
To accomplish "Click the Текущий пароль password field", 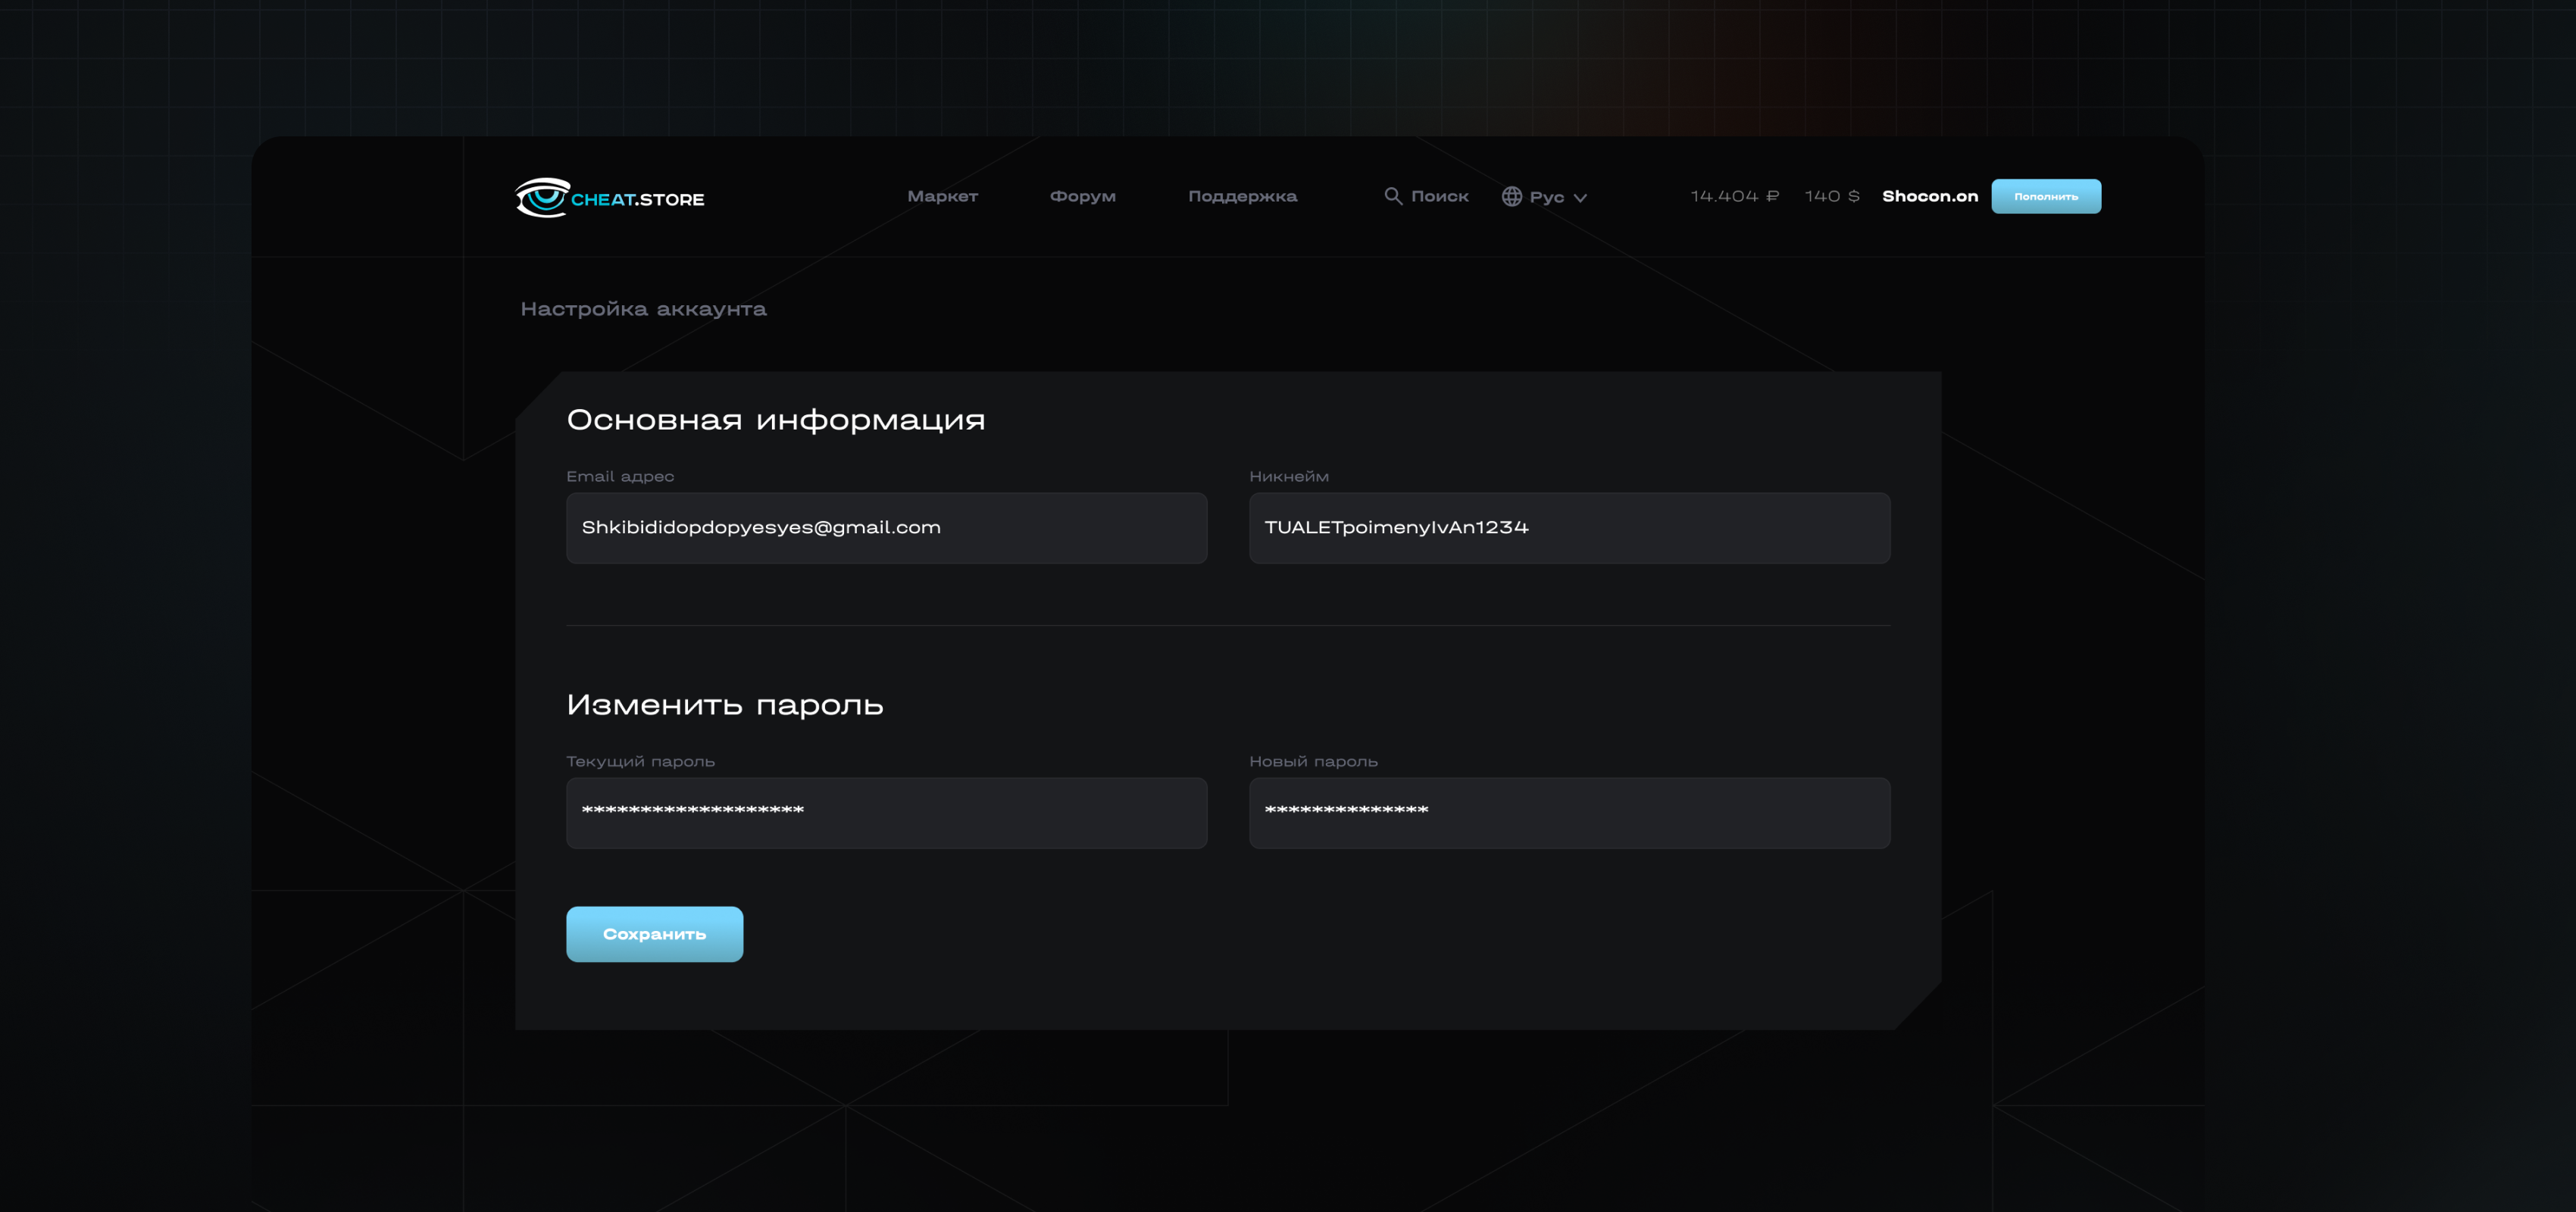I will tap(886, 813).
